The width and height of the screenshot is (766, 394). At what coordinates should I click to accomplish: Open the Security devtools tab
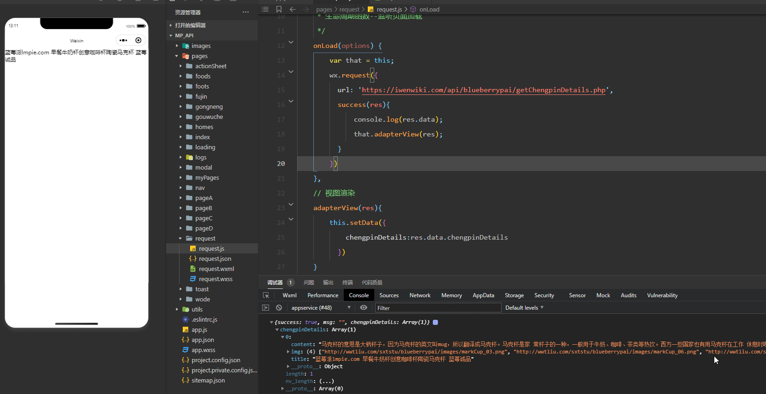tap(545, 295)
